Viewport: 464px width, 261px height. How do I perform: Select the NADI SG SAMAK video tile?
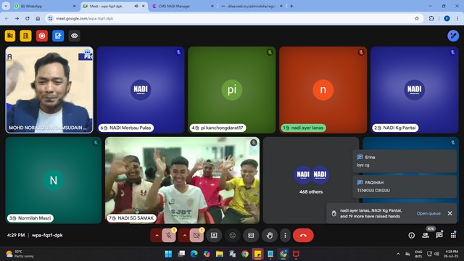tap(182, 181)
